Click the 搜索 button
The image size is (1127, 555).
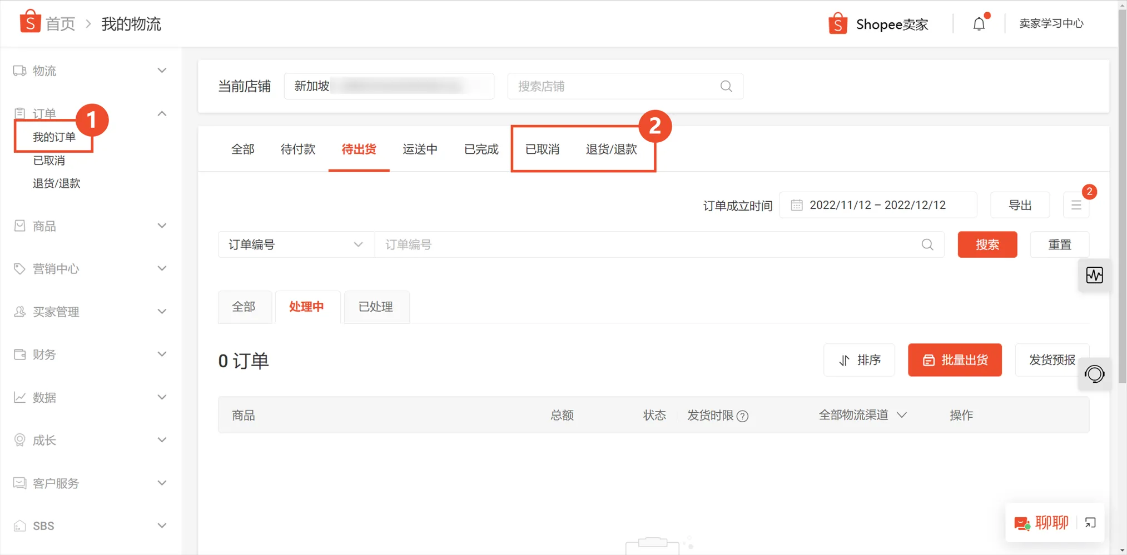987,244
